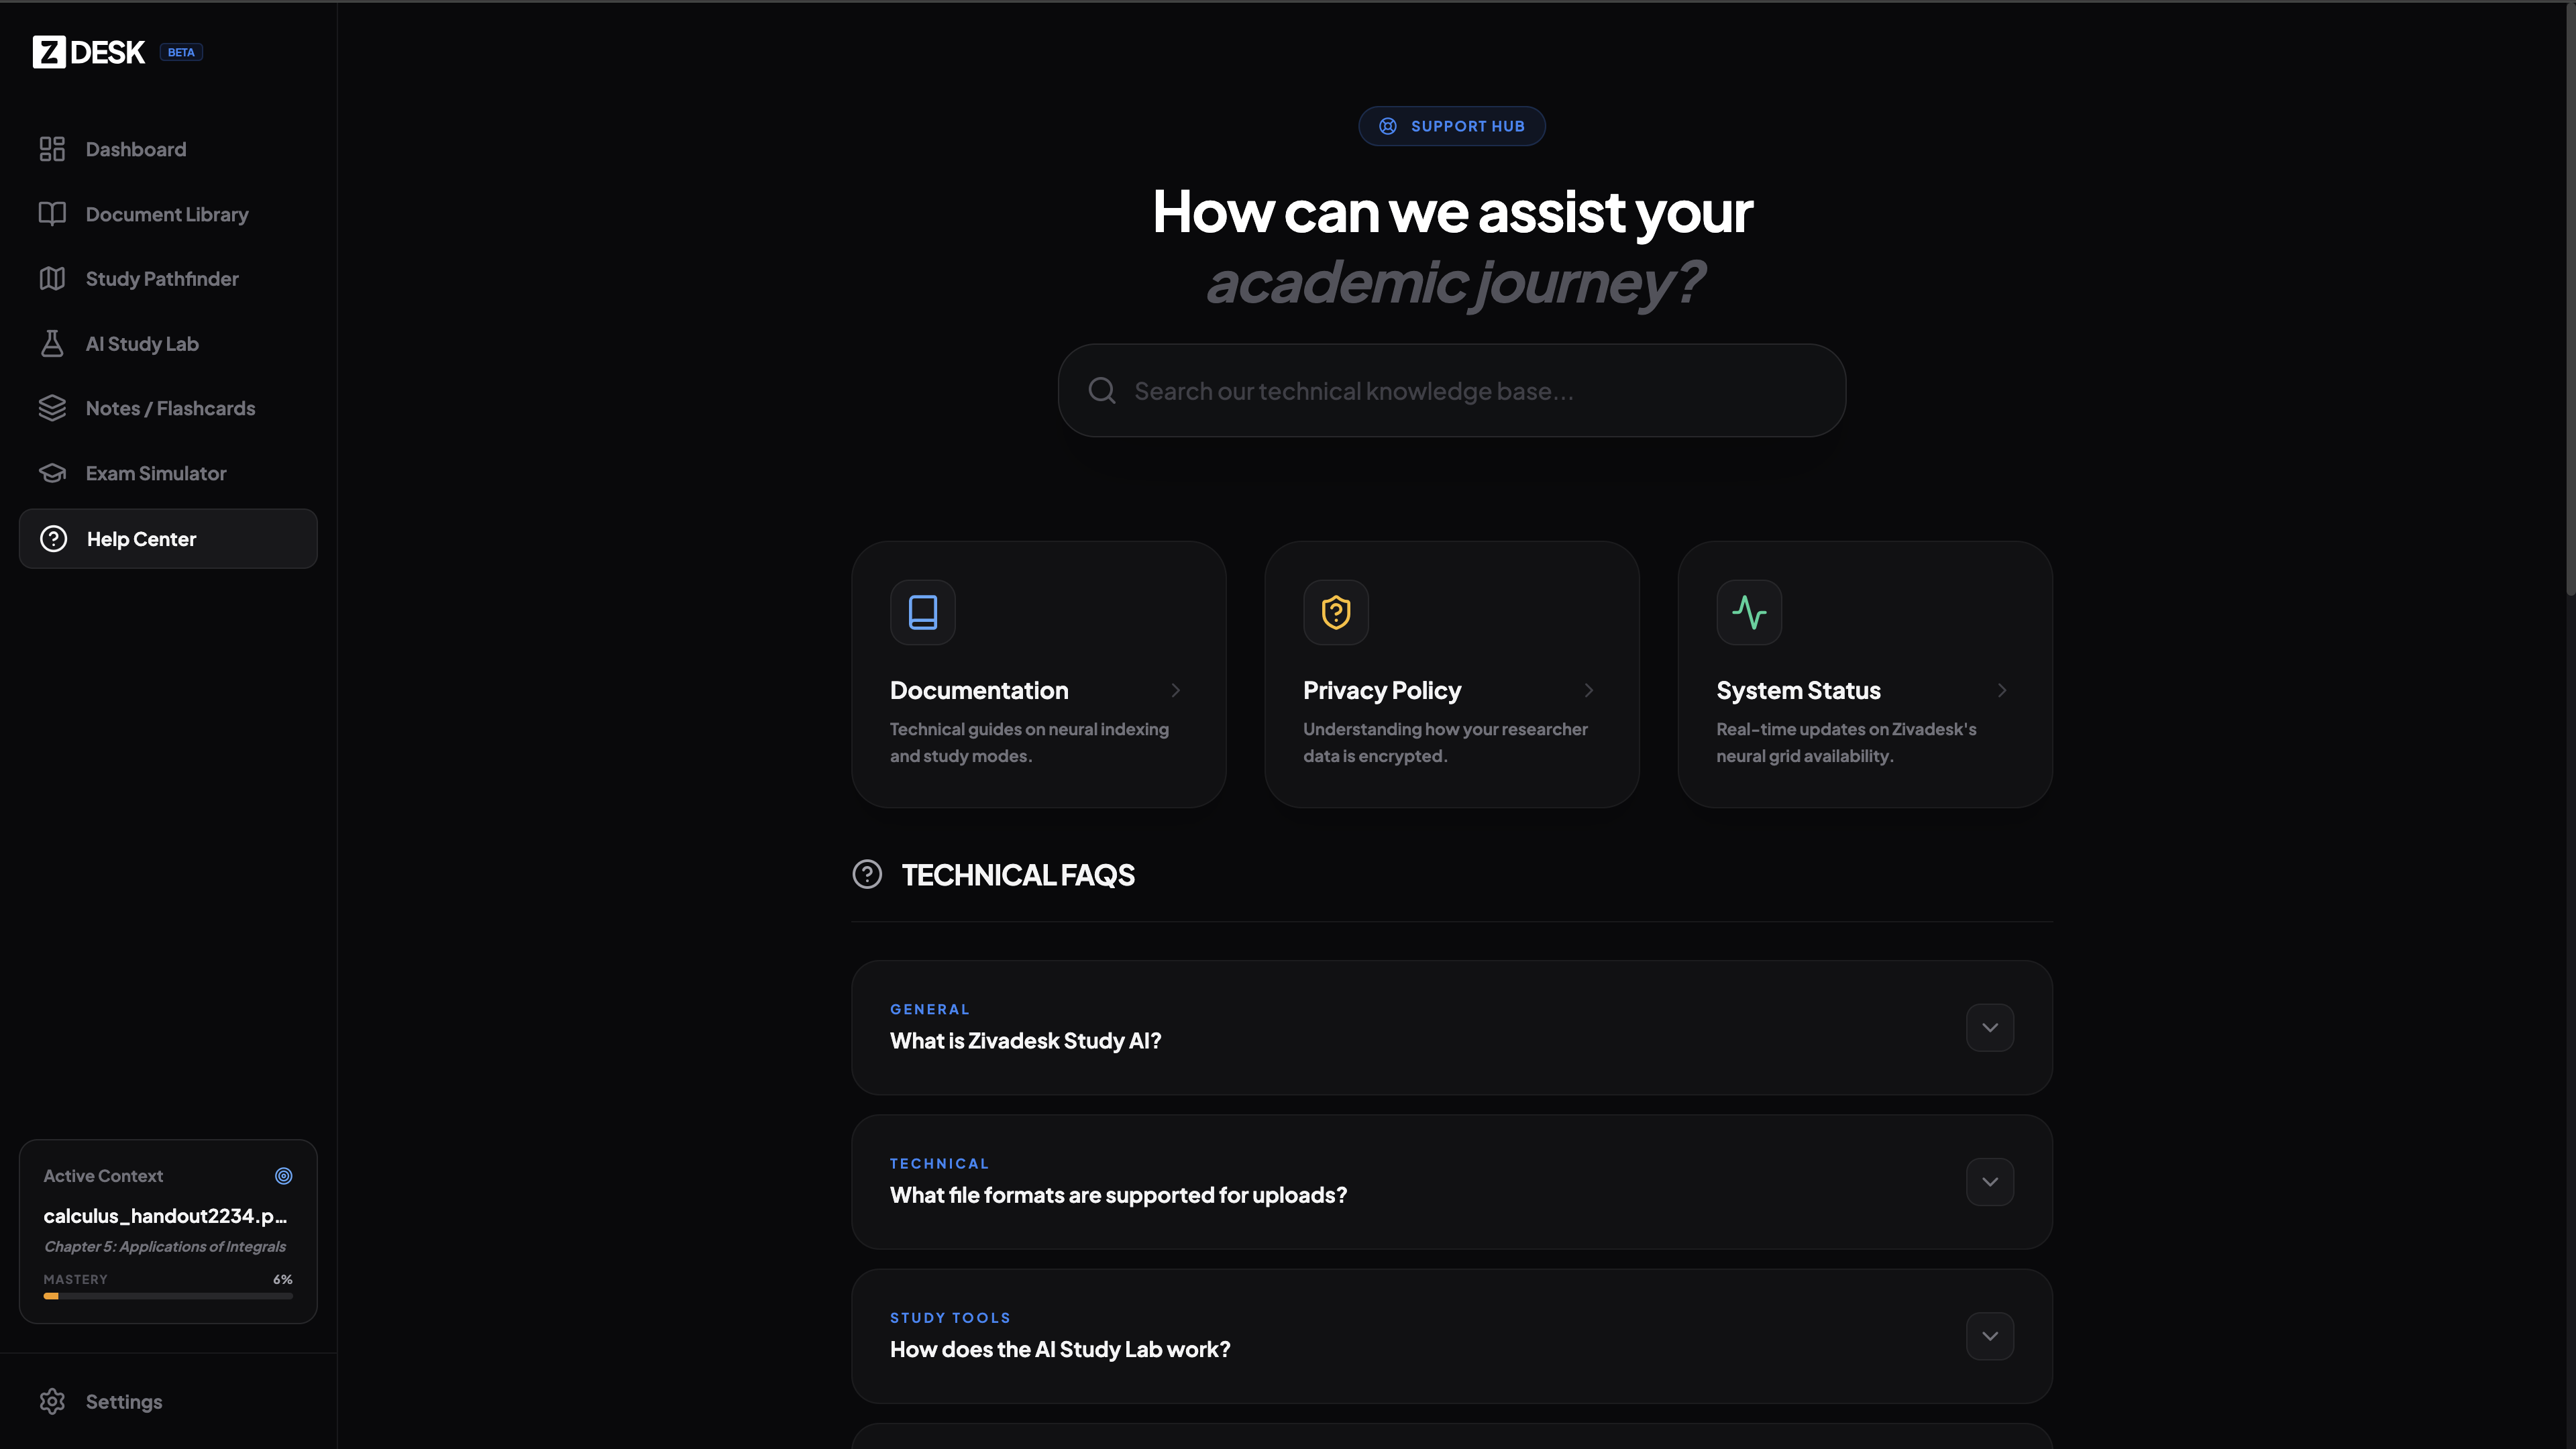This screenshot has width=2576, height=1449.
Task: Click the System Status pulse icon
Action: pyautogui.click(x=1749, y=612)
